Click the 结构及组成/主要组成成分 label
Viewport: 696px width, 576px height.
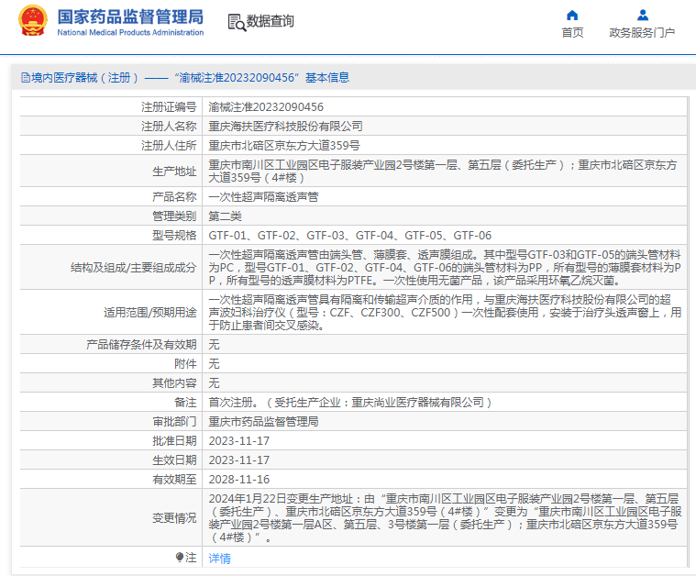(x=133, y=267)
